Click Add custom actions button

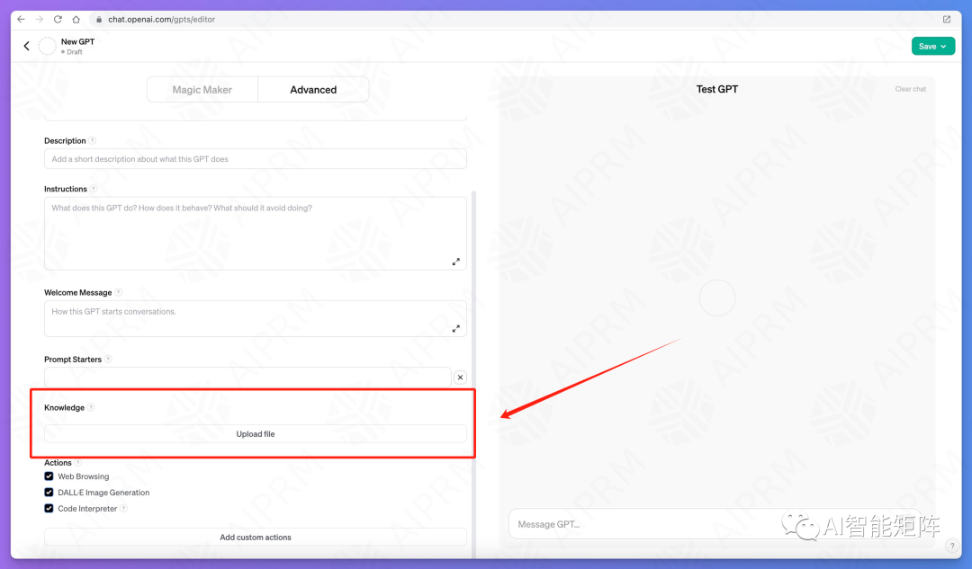256,538
